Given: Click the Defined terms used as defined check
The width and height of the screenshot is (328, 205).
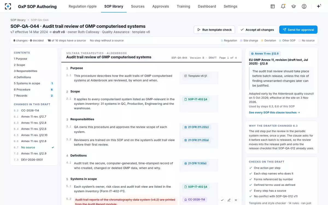Looking at the screenshot, I should coord(272,185).
